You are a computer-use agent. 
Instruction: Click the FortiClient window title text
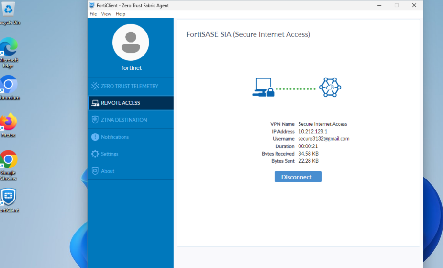point(133,5)
